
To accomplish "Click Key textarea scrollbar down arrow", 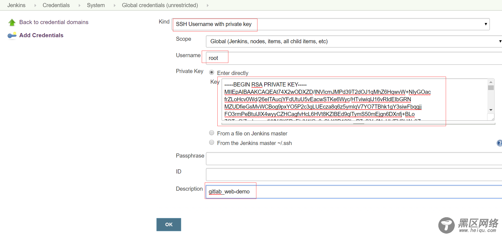I will coord(491,110).
